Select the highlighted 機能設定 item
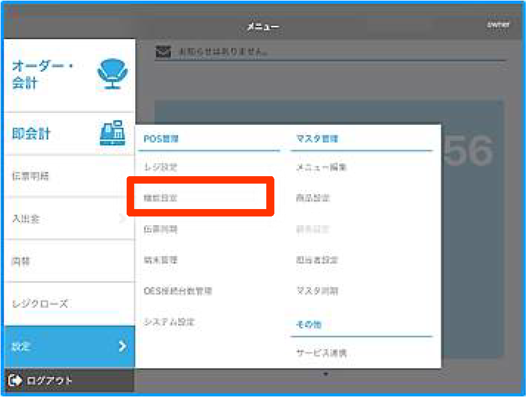This screenshot has width=527, height=397. [x=161, y=198]
